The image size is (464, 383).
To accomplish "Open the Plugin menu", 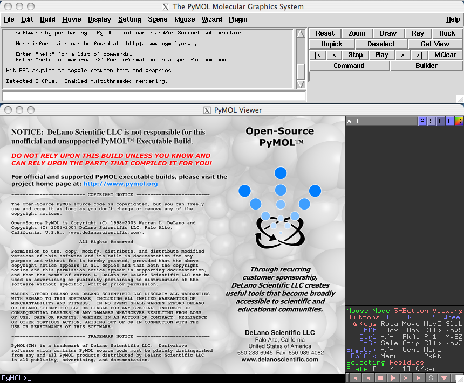I will pyautogui.click(x=238, y=19).
